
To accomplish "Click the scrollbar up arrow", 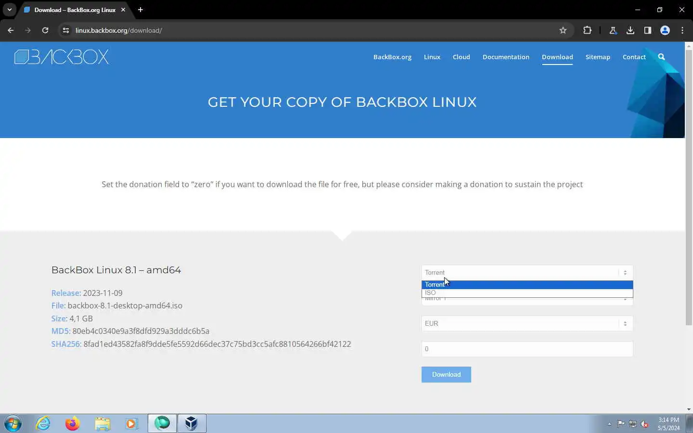I will pyautogui.click(x=689, y=45).
